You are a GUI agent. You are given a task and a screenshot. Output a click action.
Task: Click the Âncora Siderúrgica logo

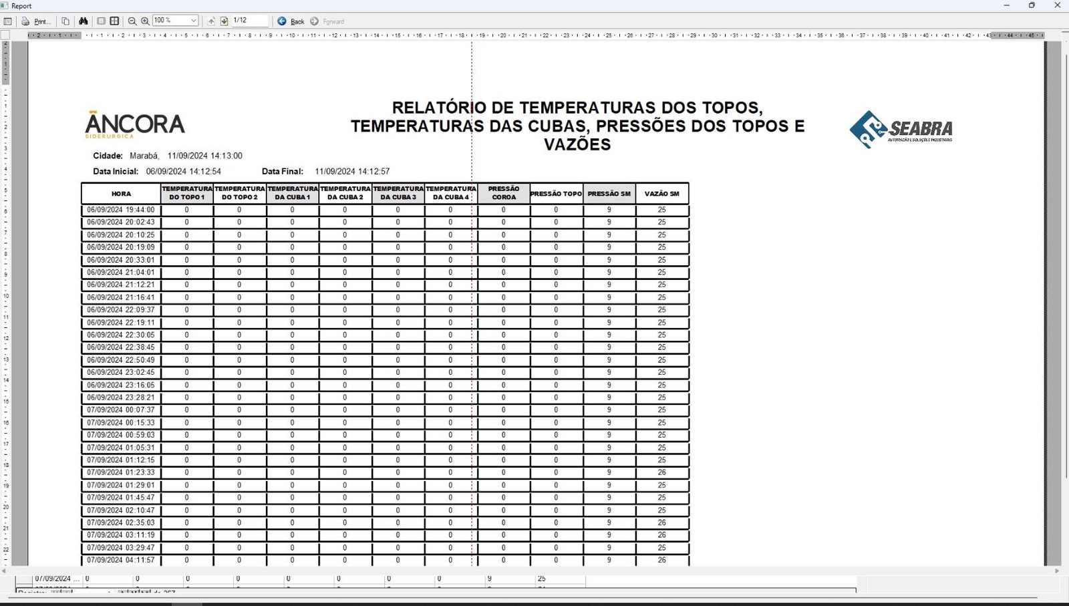pos(135,124)
